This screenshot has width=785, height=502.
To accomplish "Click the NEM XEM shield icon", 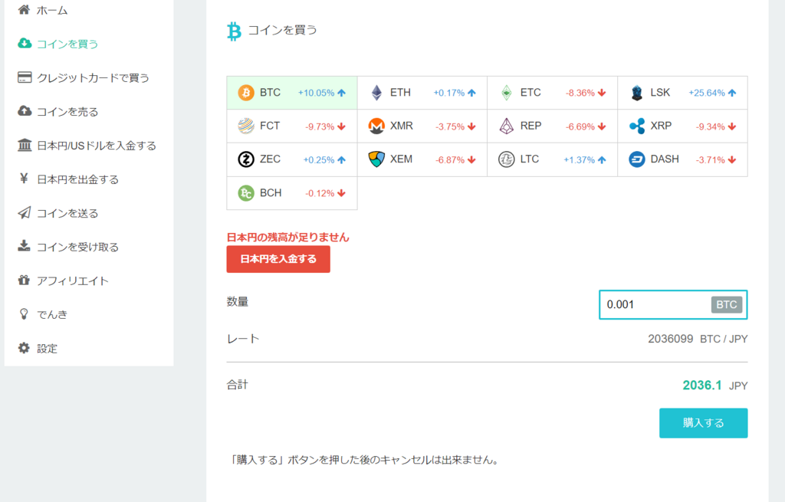I will [x=376, y=159].
